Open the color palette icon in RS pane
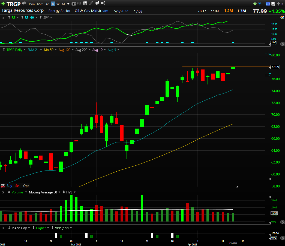The height and width of the screenshot is (246, 285). [x=282, y=17]
